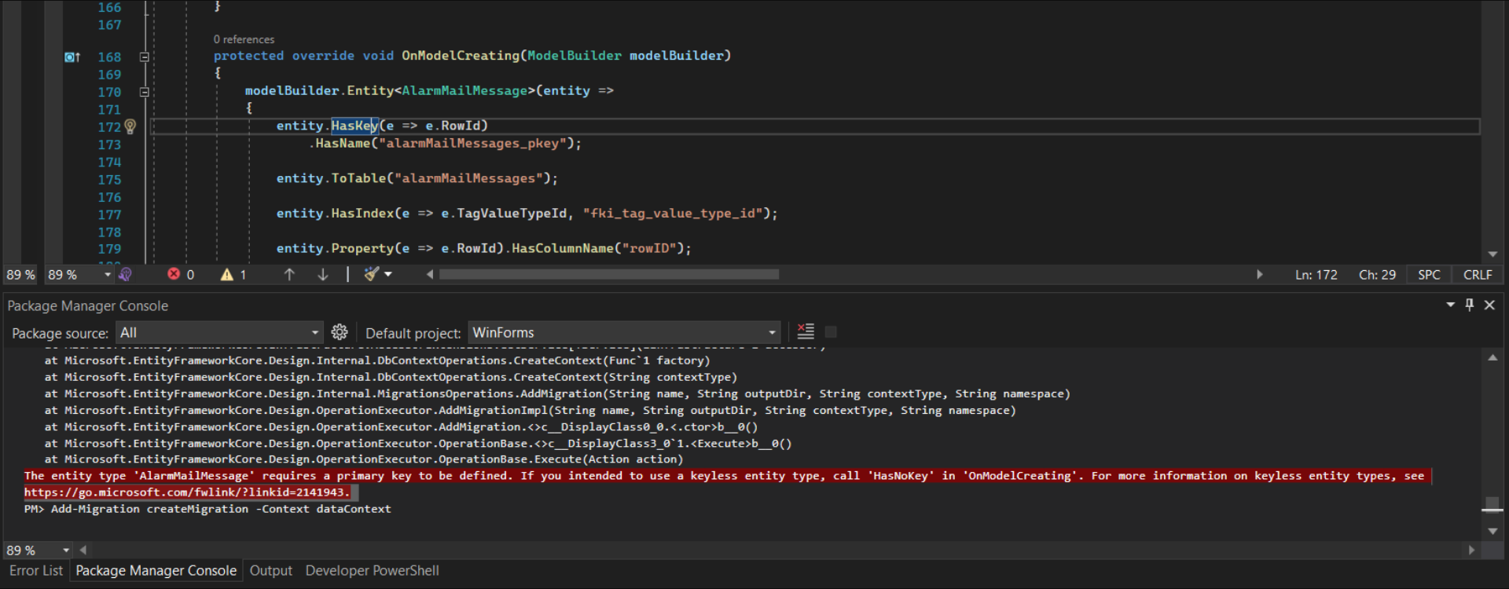This screenshot has width=1509, height=589.
Task: Toggle SPC indentation setting in the editor bar
Action: tap(1429, 275)
